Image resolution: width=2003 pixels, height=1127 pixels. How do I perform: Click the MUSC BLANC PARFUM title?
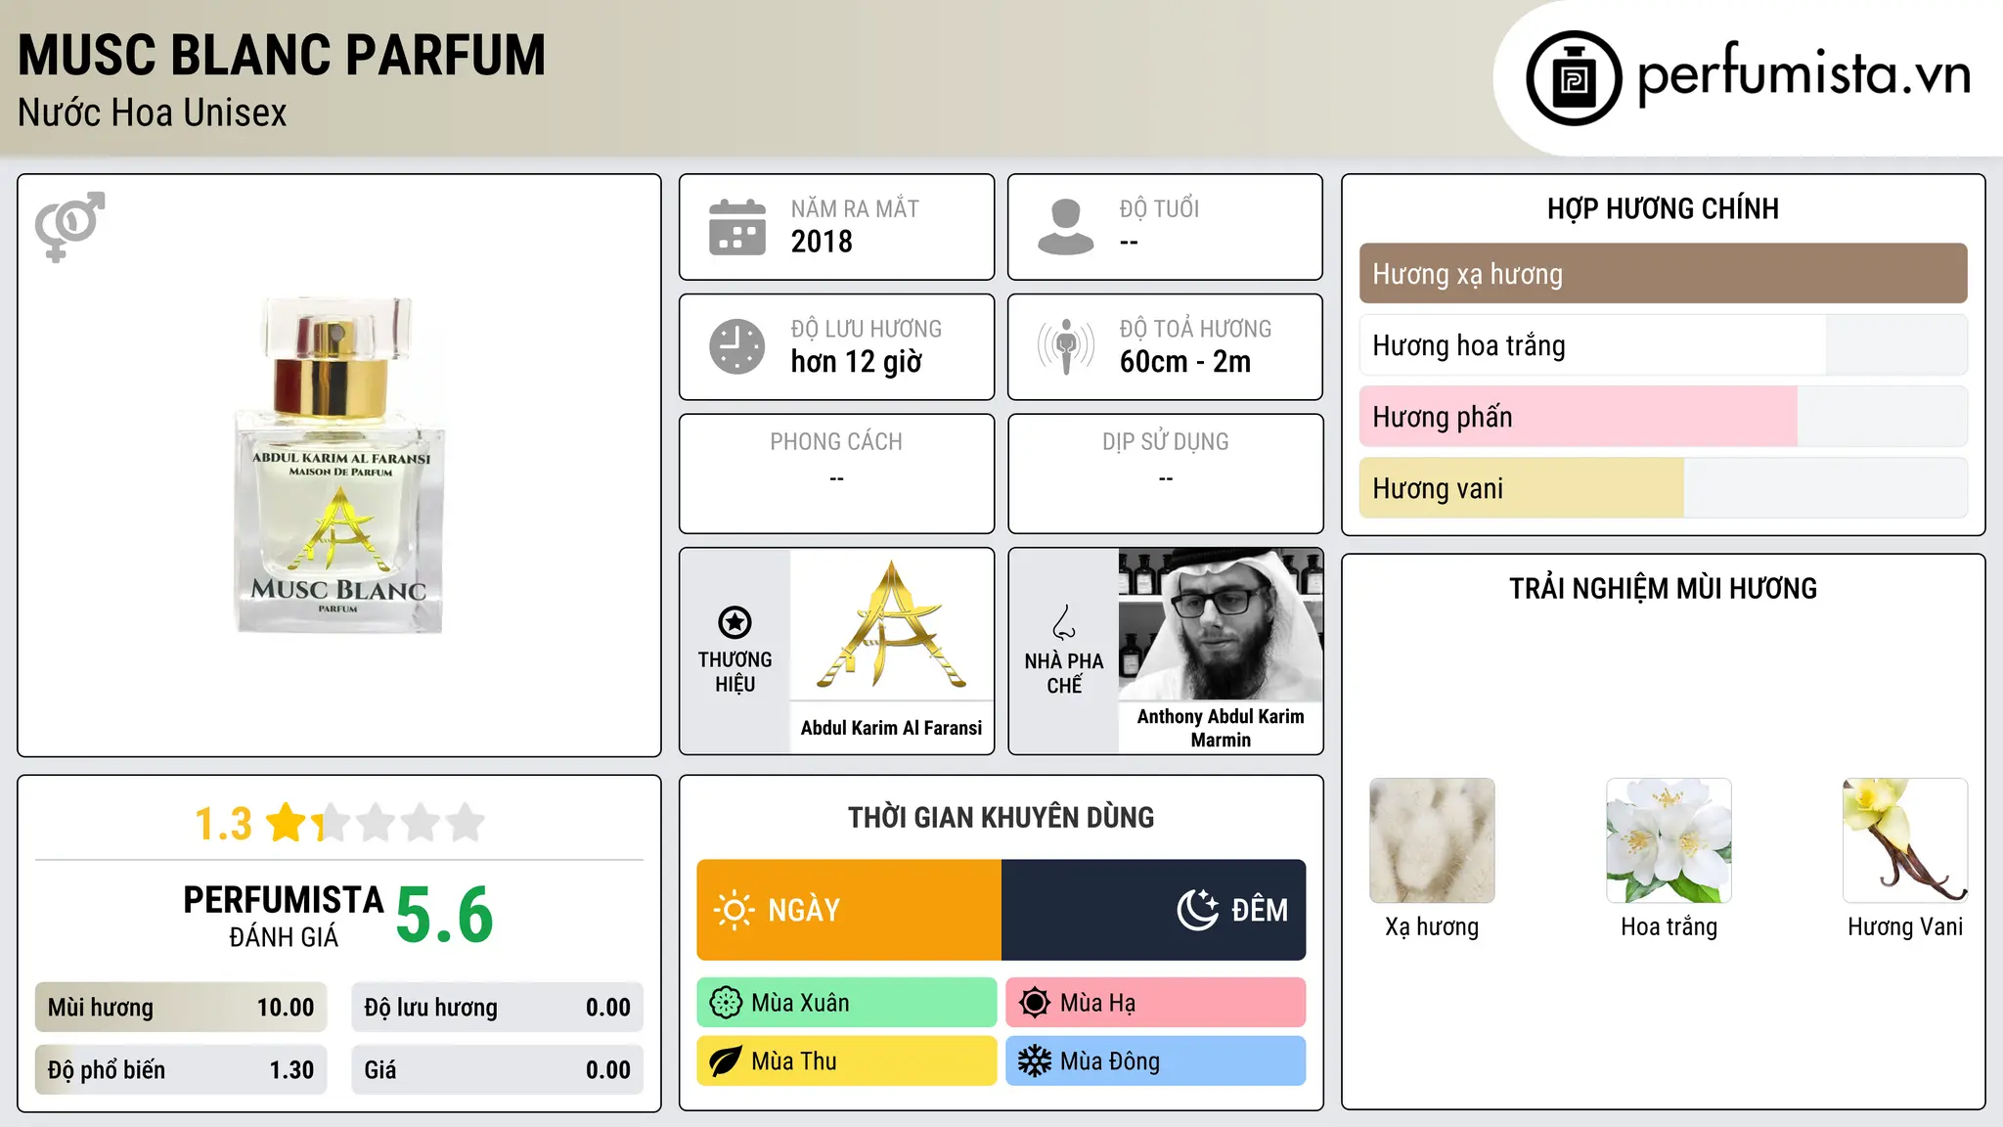tap(282, 56)
